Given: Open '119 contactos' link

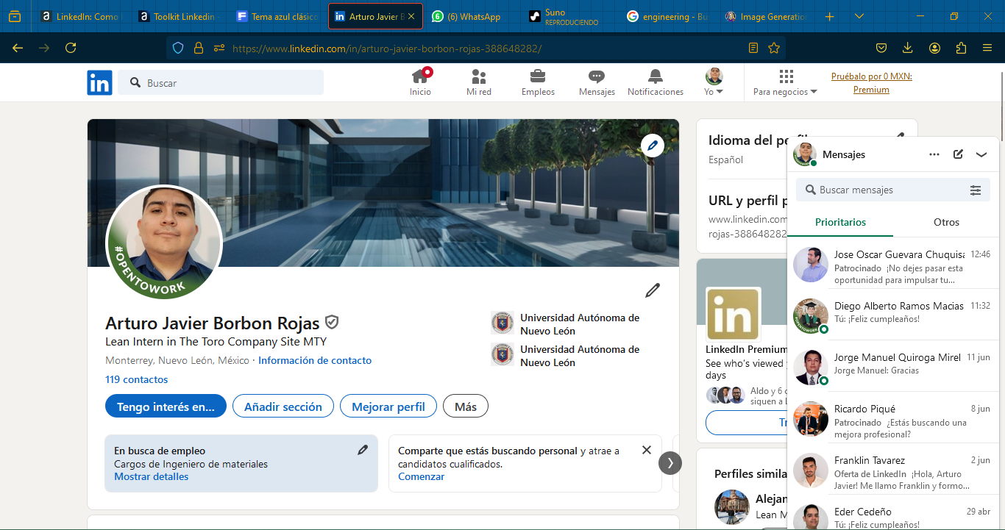Looking at the screenshot, I should point(137,379).
